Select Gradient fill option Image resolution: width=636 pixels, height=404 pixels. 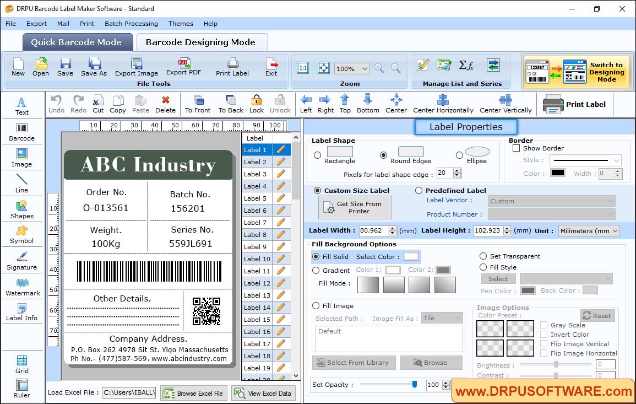click(x=316, y=271)
